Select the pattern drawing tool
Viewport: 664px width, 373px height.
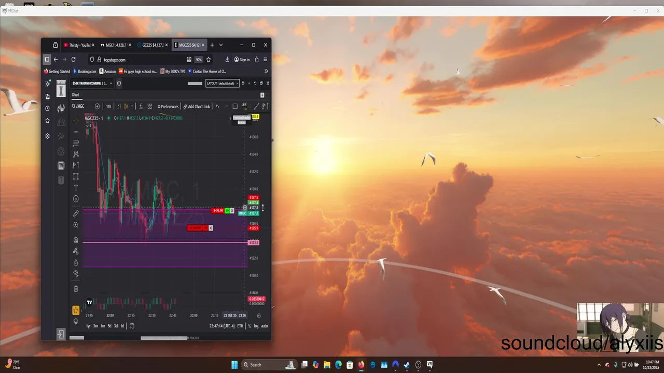click(76, 154)
